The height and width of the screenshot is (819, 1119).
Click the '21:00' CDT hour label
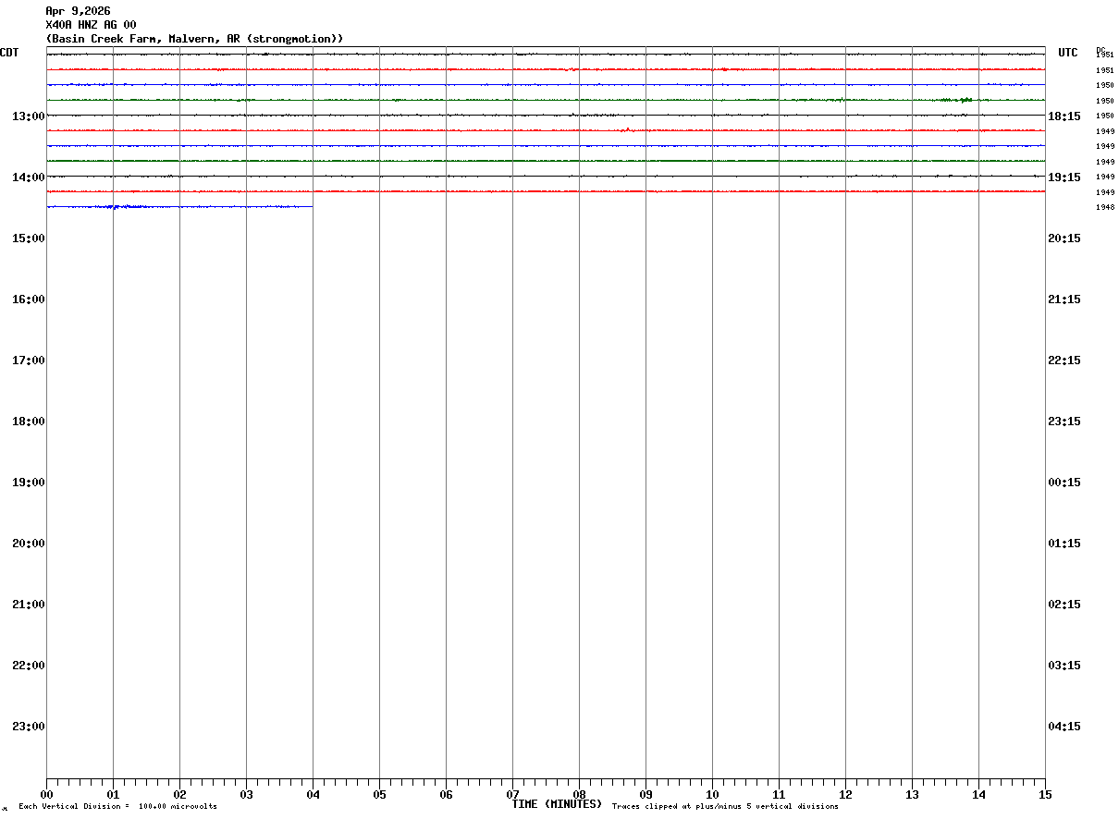[29, 604]
